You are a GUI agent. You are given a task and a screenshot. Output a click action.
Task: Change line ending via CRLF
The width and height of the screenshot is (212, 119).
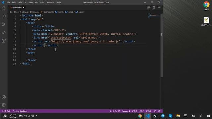click(141, 111)
